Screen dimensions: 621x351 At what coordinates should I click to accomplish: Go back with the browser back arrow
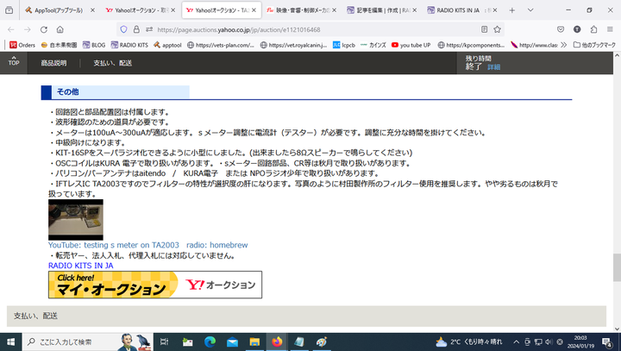point(11,29)
